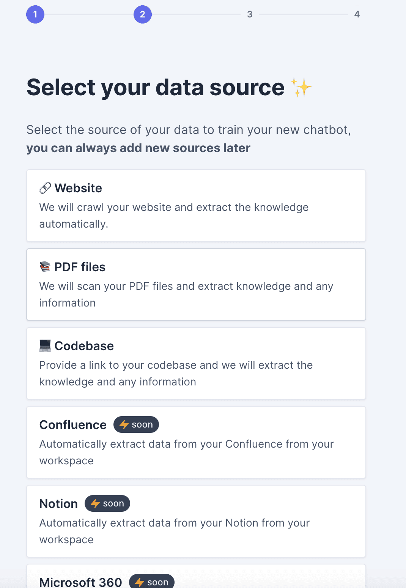Click the sparkles emoji in the heading
This screenshot has height=588, width=406.
point(301,87)
